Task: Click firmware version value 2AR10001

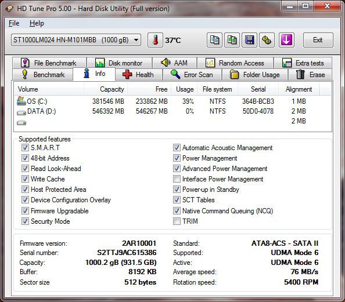Action: pyautogui.click(x=139, y=243)
